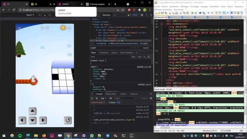Switch to the Layout tab

pyautogui.click(x=114, y=53)
